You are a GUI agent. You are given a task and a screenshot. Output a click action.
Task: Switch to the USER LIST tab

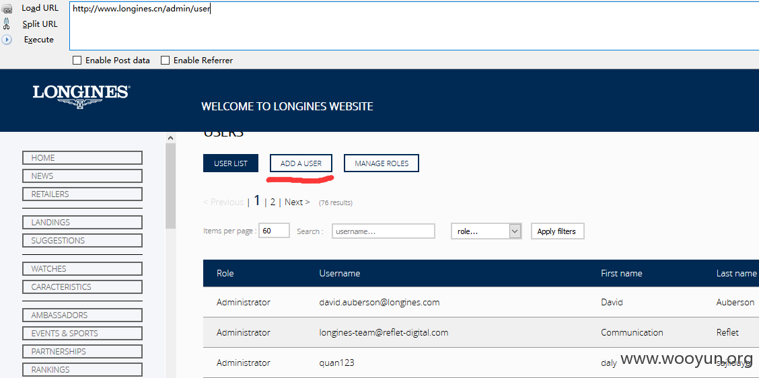230,163
